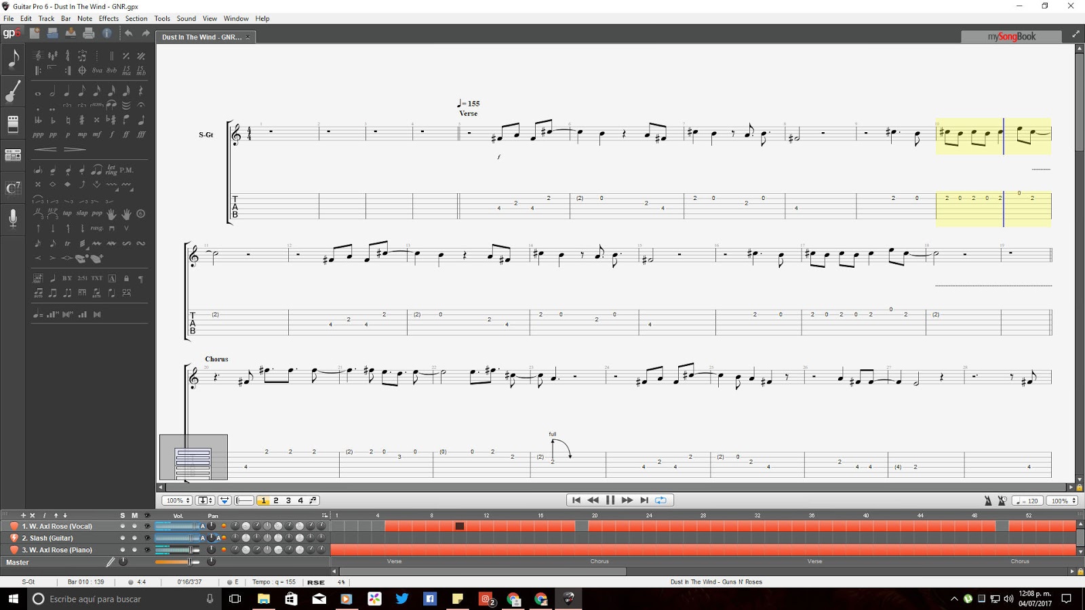The image size is (1085, 610).
Task: Apply the sharp accidental
Action: [82, 120]
